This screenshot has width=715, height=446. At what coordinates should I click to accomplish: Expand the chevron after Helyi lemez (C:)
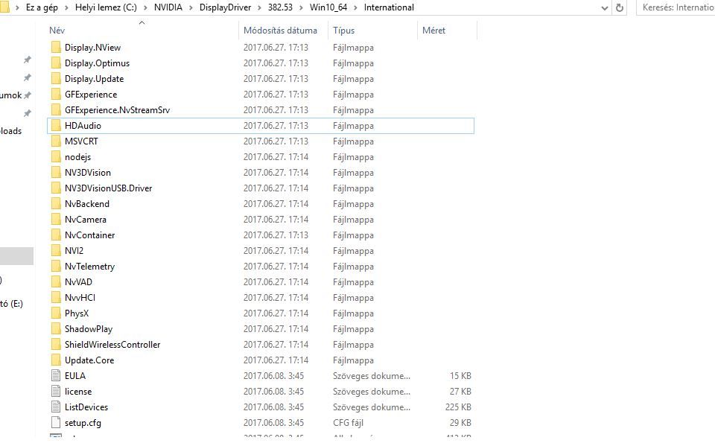click(145, 7)
